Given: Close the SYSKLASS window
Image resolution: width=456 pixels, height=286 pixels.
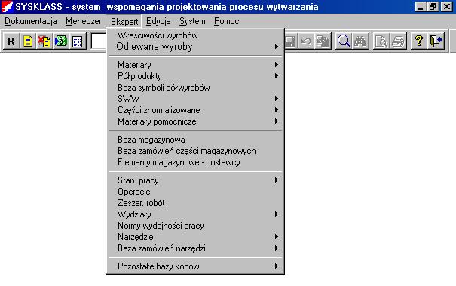Looking at the screenshot, I should [x=447, y=6].
